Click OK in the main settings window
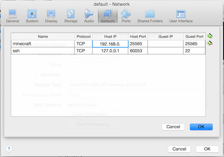Viewport: 224px width, 157px height. pos(207,149)
